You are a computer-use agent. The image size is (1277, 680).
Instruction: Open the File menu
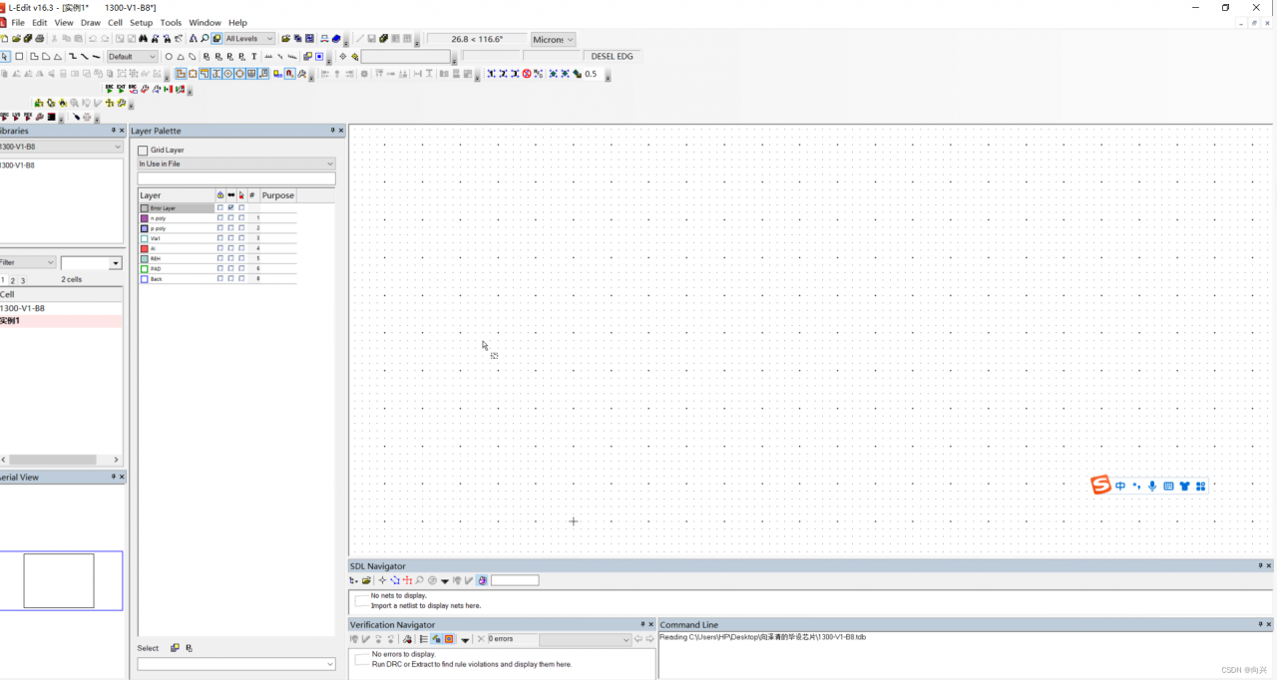point(18,22)
